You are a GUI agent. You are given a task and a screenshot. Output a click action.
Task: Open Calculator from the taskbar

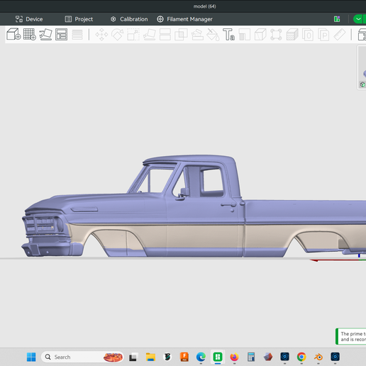251,357
